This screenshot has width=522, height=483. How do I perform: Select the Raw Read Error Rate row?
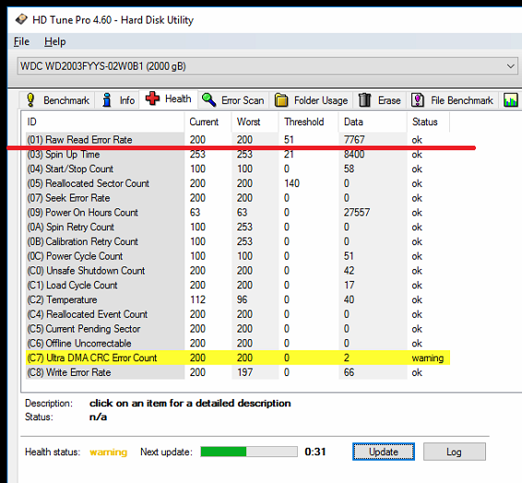pyautogui.click(x=238, y=139)
